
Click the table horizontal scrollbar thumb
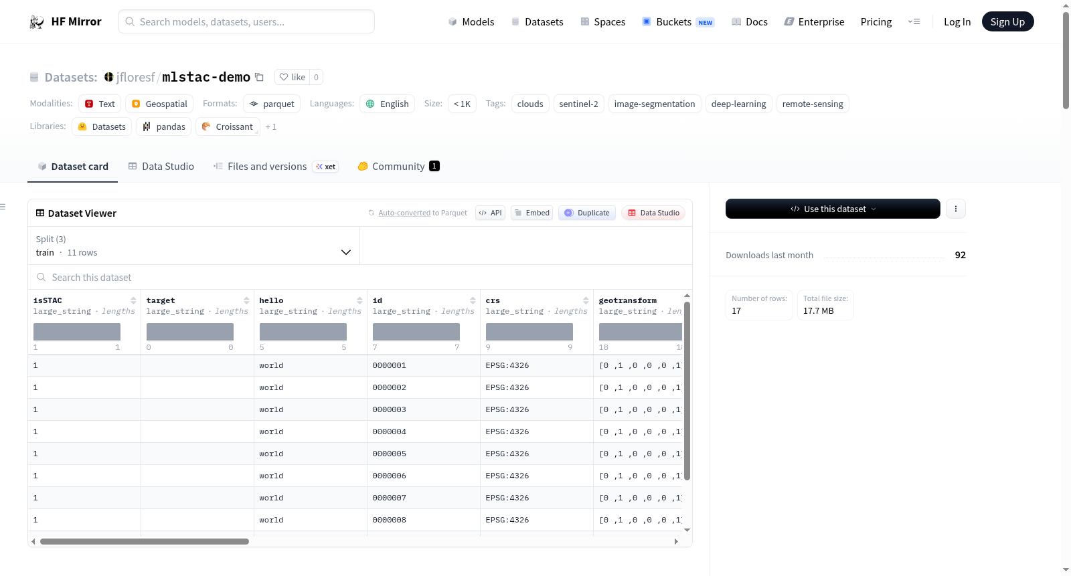[x=145, y=541]
